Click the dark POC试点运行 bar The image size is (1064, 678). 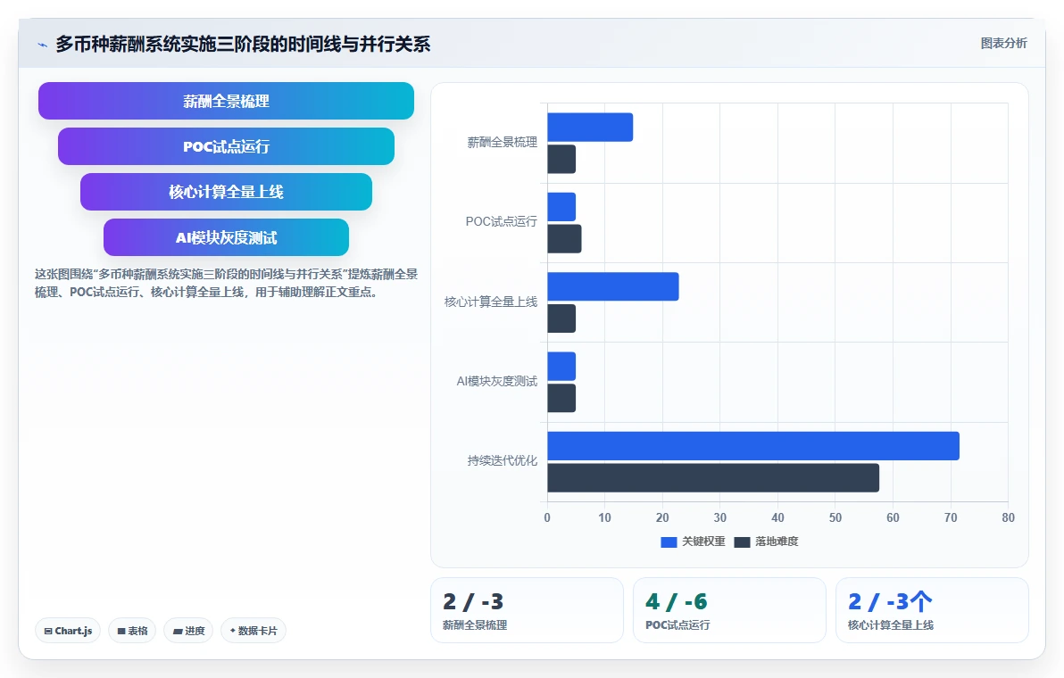[x=564, y=239]
